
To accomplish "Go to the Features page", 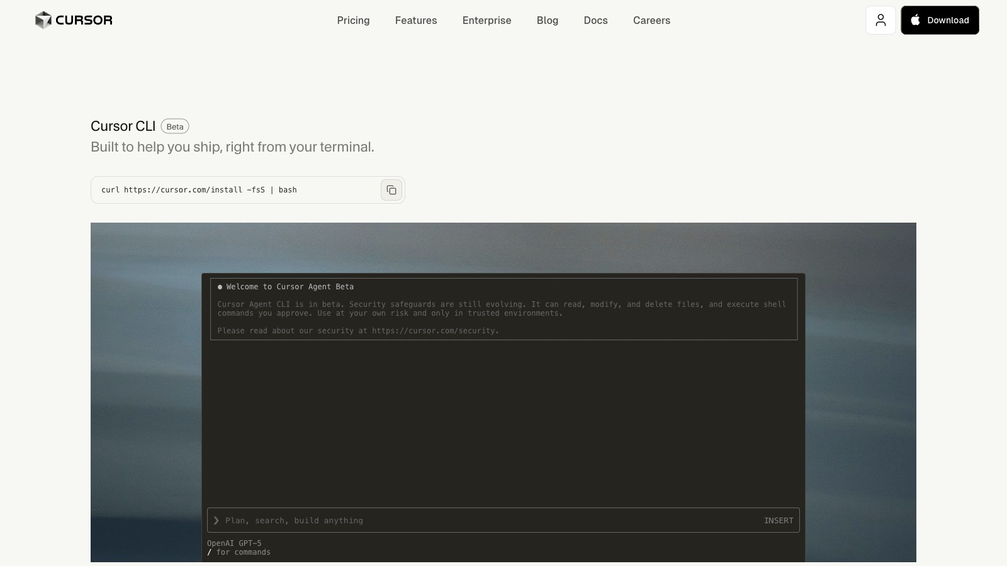I will coord(415,20).
